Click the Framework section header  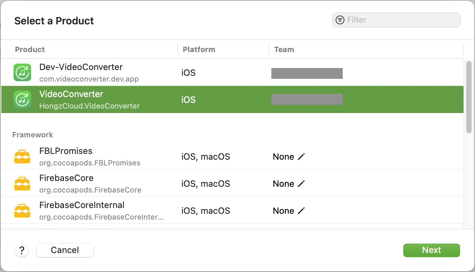click(x=33, y=135)
